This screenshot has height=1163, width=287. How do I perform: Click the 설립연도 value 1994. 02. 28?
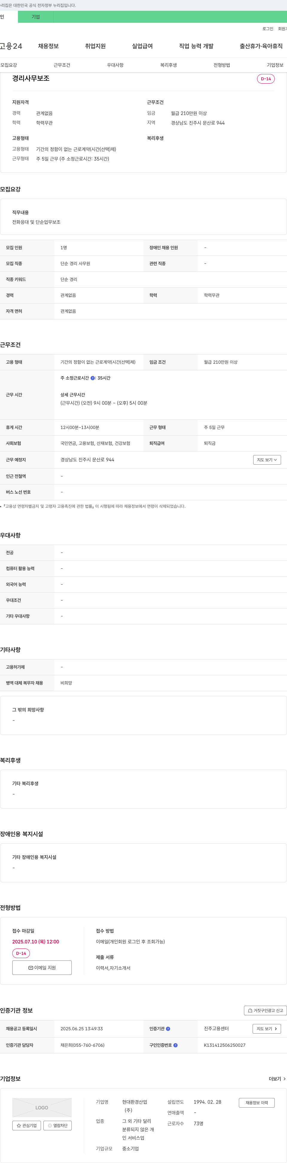208,1102
